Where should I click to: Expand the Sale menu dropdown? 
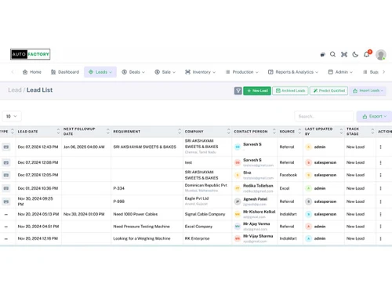165,72
